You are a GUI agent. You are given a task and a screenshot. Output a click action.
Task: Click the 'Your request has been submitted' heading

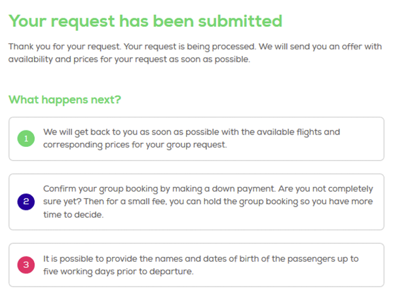coord(145,22)
